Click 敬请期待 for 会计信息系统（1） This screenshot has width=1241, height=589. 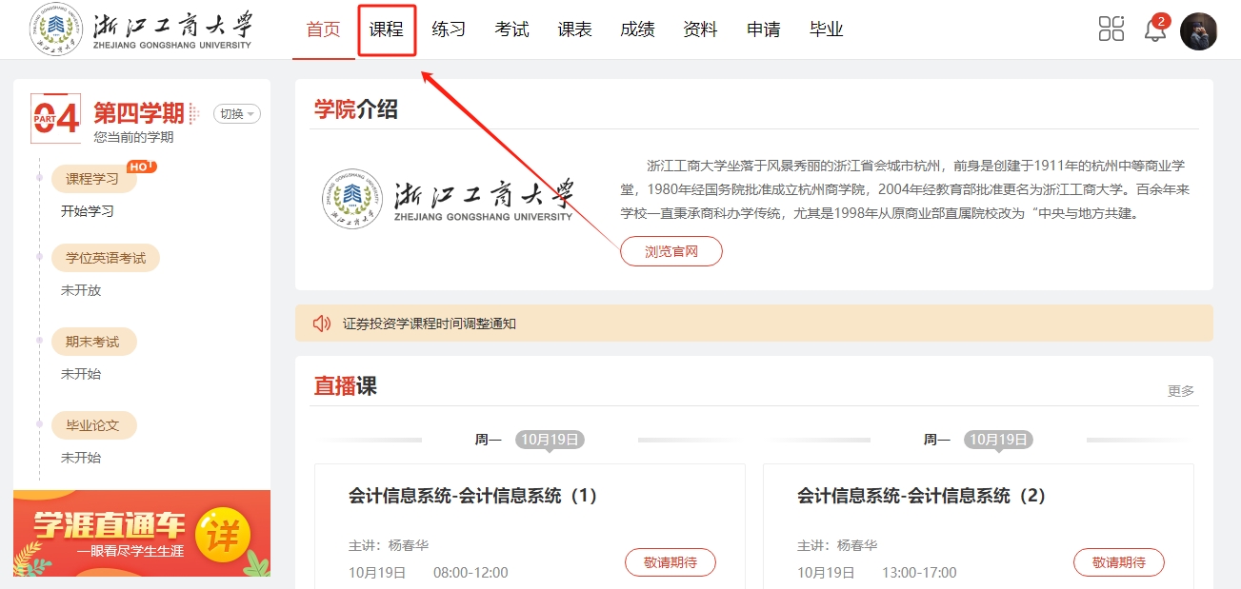pyautogui.click(x=670, y=562)
